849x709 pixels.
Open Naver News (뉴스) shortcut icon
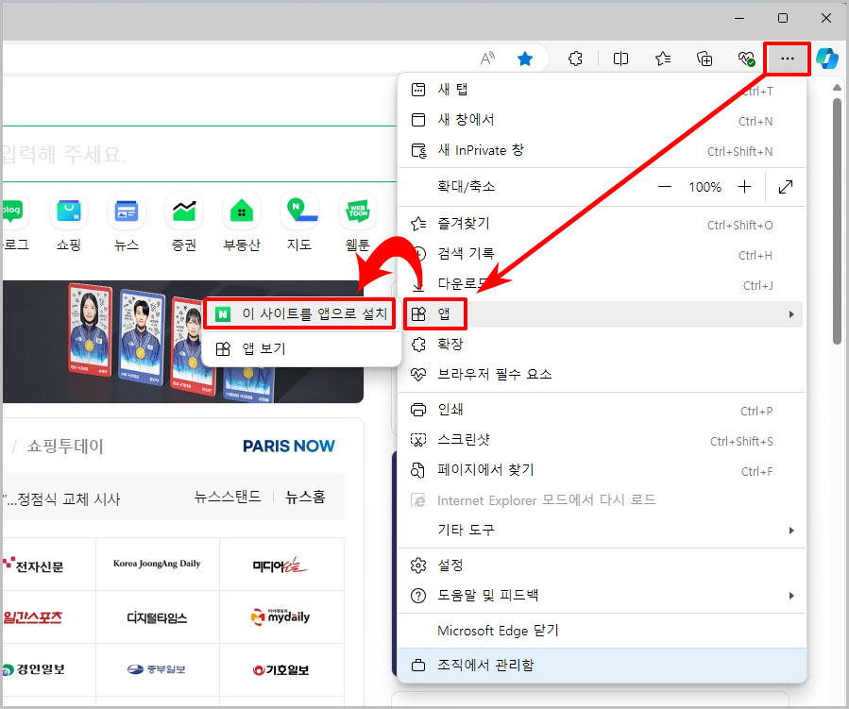(127, 211)
